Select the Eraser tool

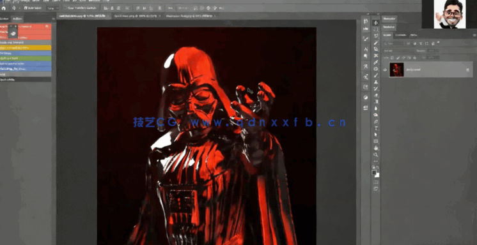376,95
